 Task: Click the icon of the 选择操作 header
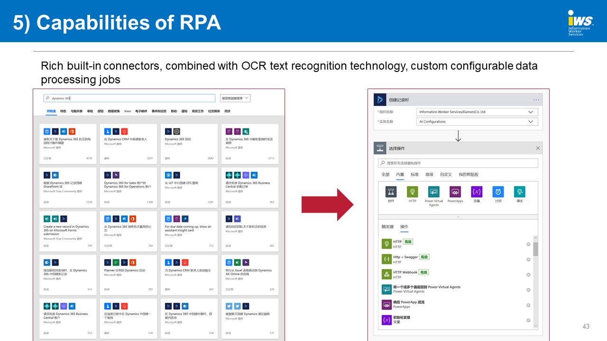point(380,148)
